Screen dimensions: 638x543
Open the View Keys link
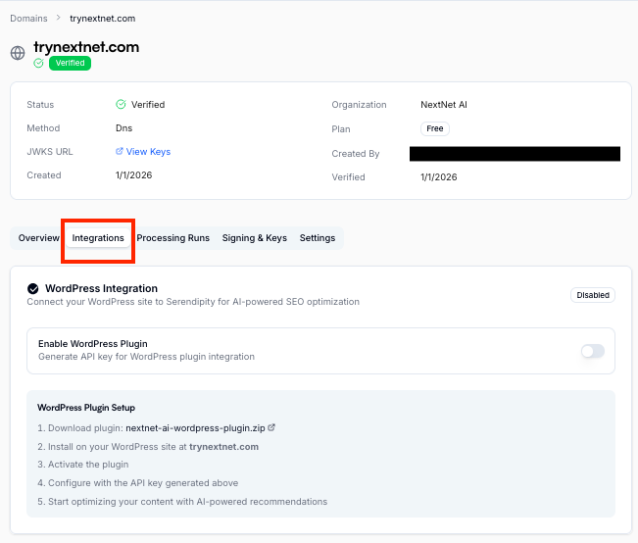[x=148, y=151]
